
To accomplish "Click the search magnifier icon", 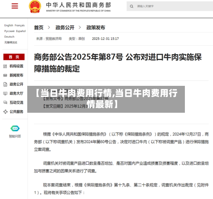I will tap(132, 6).
